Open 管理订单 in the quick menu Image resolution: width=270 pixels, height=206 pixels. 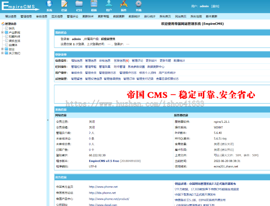point(129,79)
